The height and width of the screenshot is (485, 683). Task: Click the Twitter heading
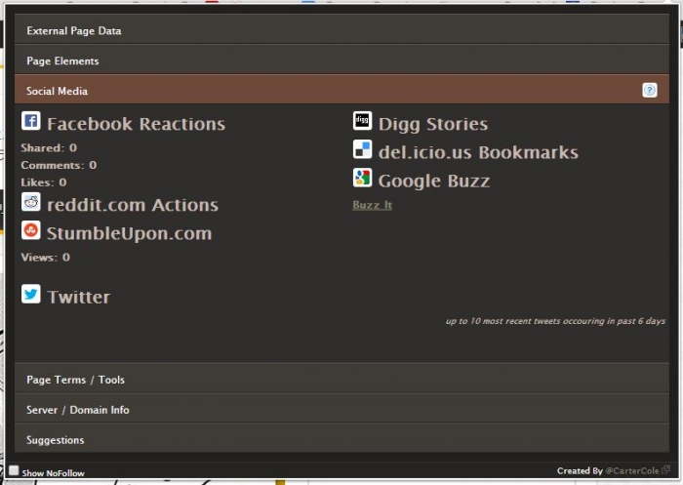[78, 297]
